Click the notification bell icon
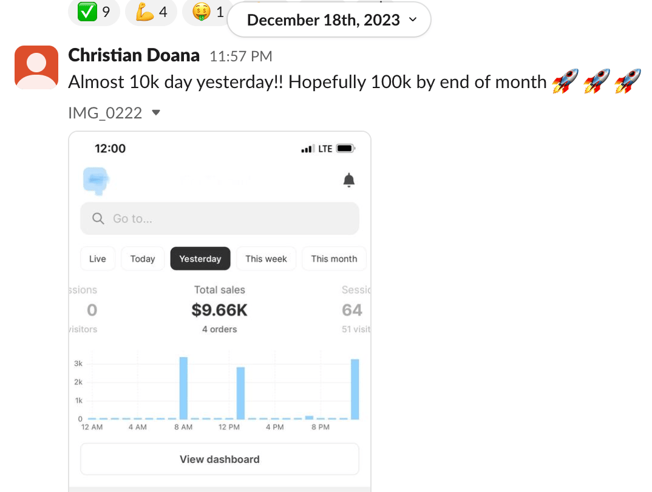Viewport: 652px width, 492px height. click(348, 180)
